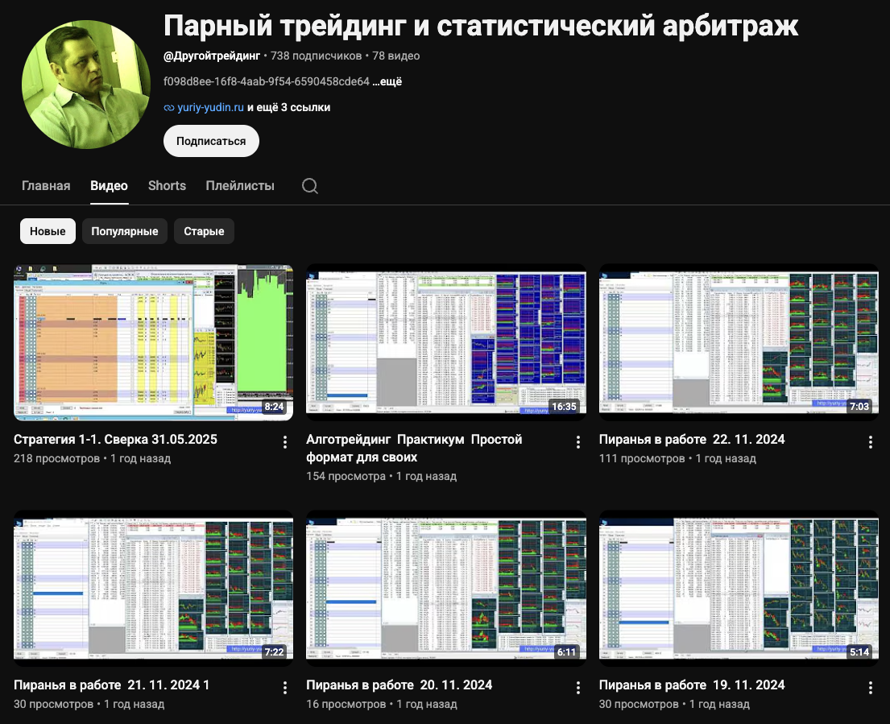Click title 'Пиранья в работе 21. 11. 2024 1'
Screen dimensions: 890x724
(x=112, y=685)
